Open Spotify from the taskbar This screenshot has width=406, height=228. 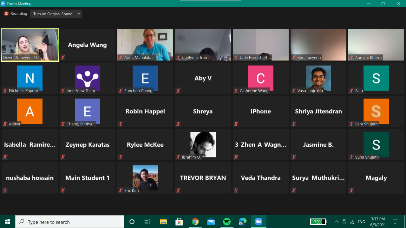click(x=227, y=222)
